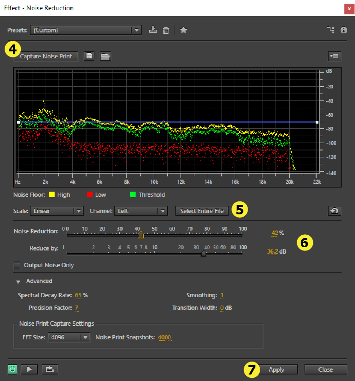Open the Scale dropdown set to Linear

click(56, 211)
